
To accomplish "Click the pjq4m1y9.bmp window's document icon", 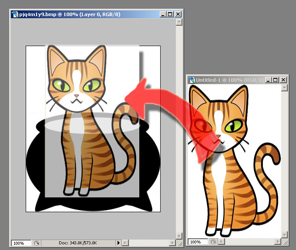I will [x=15, y=14].
